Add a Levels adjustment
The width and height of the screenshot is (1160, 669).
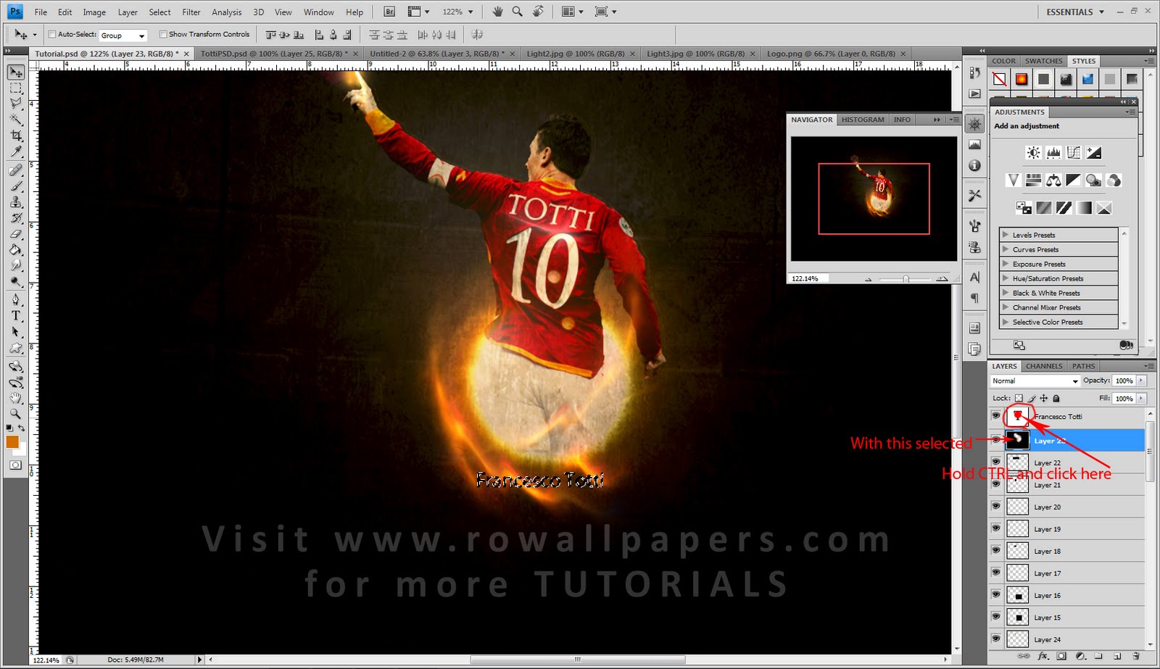tap(1053, 152)
